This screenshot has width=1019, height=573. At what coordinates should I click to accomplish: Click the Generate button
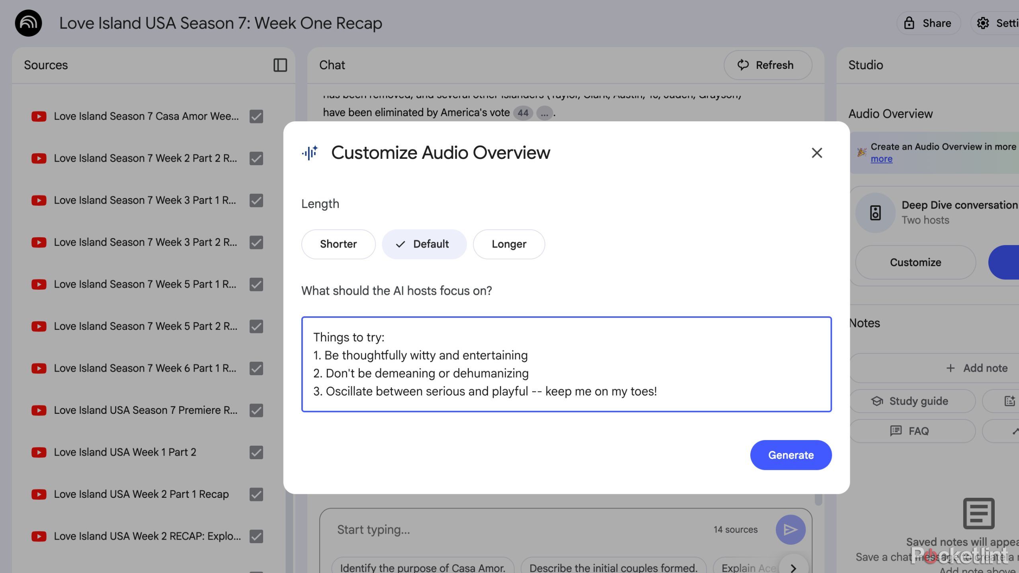click(791, 455)
